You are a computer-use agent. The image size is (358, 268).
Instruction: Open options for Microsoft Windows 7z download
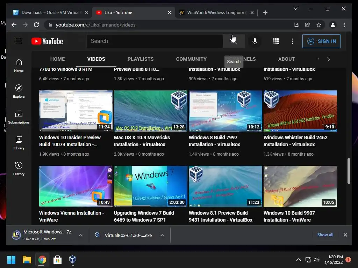click(81, 235)
